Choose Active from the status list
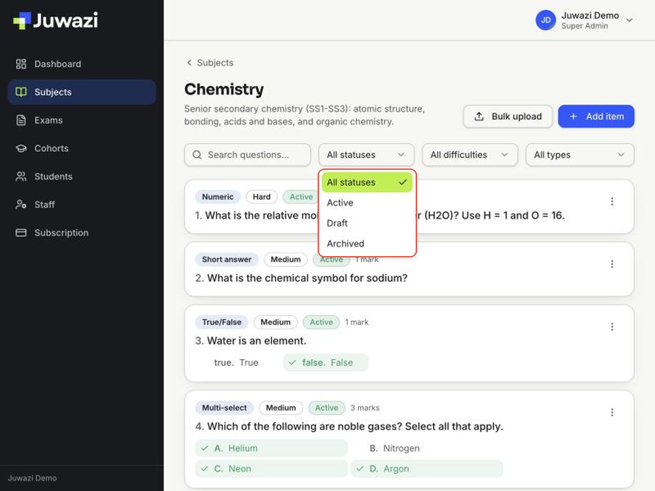Image resolution: width=655 pixels, height=491 pixels. [367, 203]
